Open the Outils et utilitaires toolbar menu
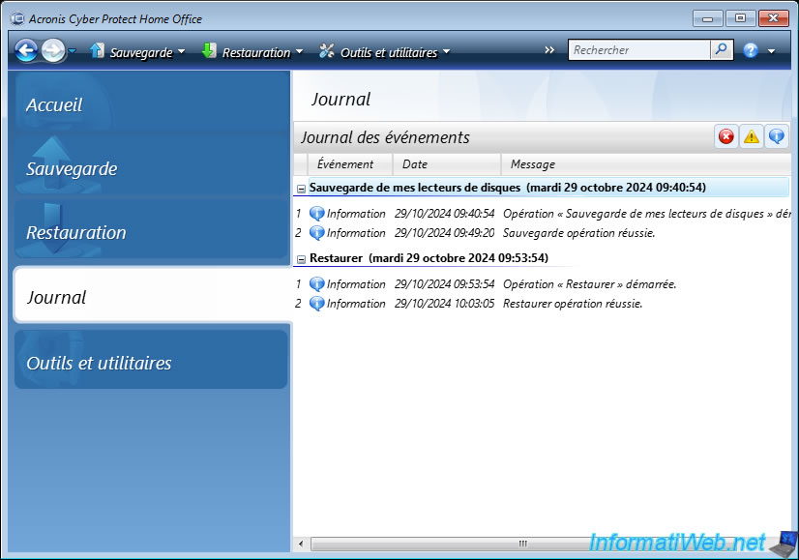 384,52
